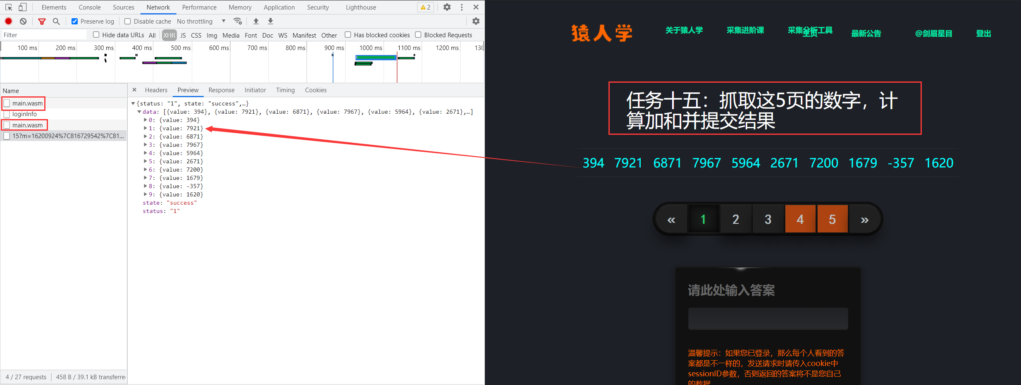Image resolution: width=1021 pixels, height=385 pixels.
Task: Clear the network log
Action: point(24,21)
